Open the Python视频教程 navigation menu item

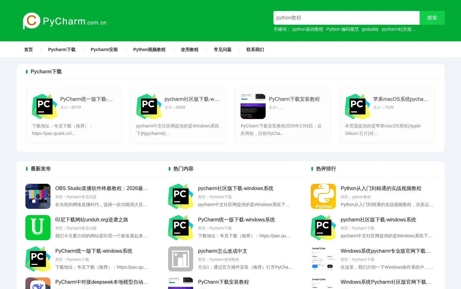[149, 49]
